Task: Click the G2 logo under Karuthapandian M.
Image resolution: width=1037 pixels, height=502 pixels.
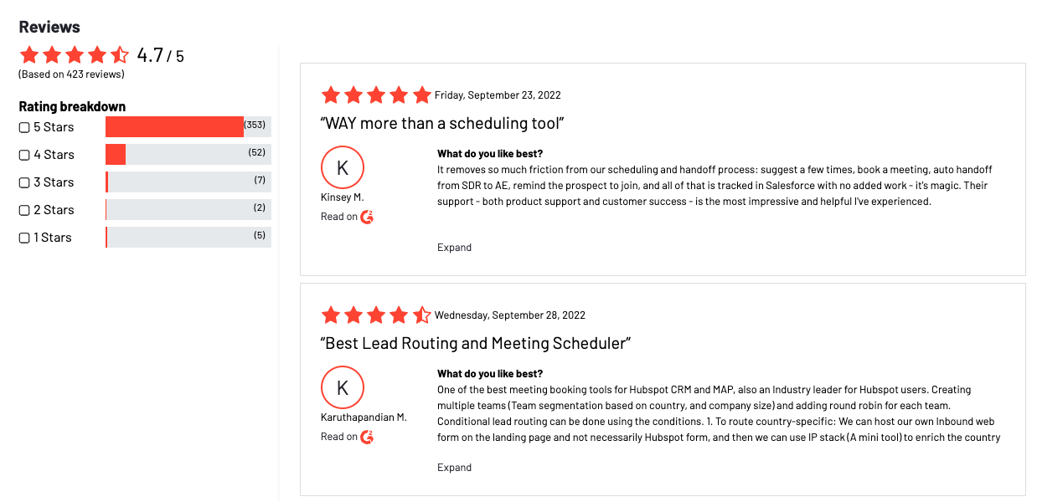Action: (x=367, y=437)
